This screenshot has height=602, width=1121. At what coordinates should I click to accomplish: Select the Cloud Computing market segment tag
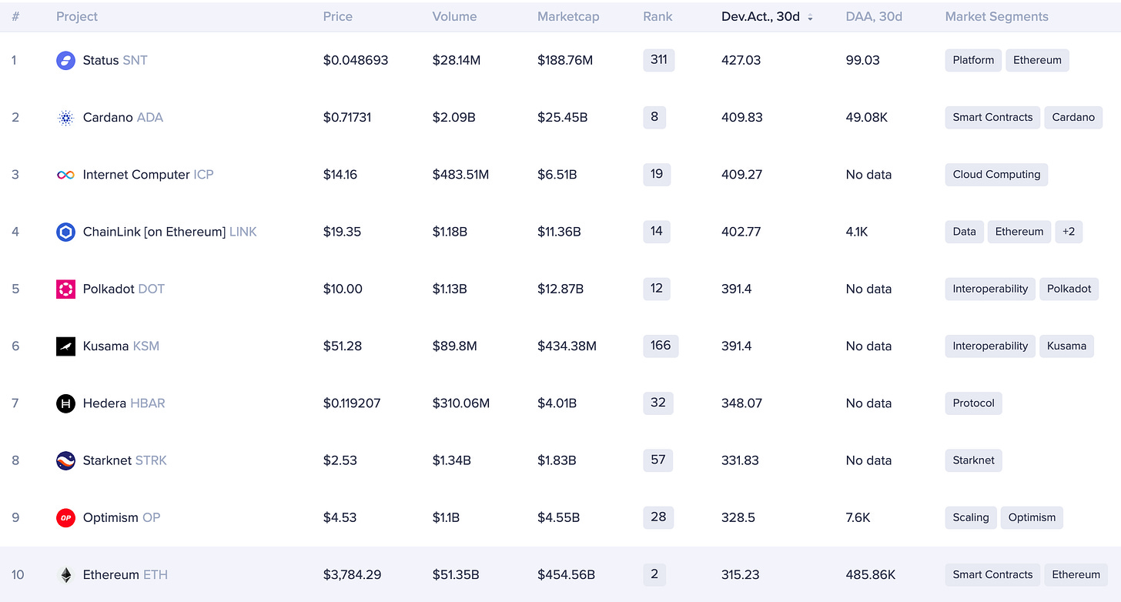(996, 175)
